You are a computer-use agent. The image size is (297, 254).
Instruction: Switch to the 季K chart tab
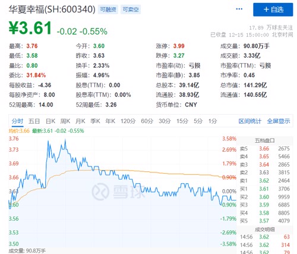(x=95, y=121)
